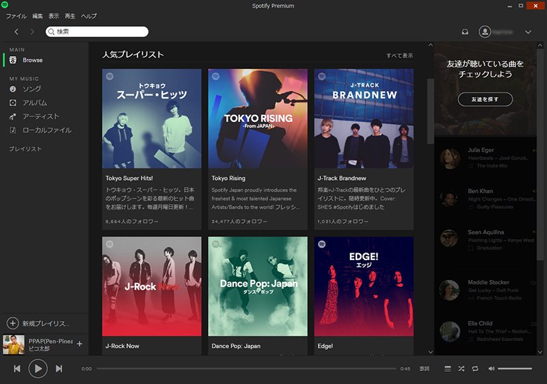Open アルバム in My Music
Viewport: 547px width, 384px height.
coord(35,103)
